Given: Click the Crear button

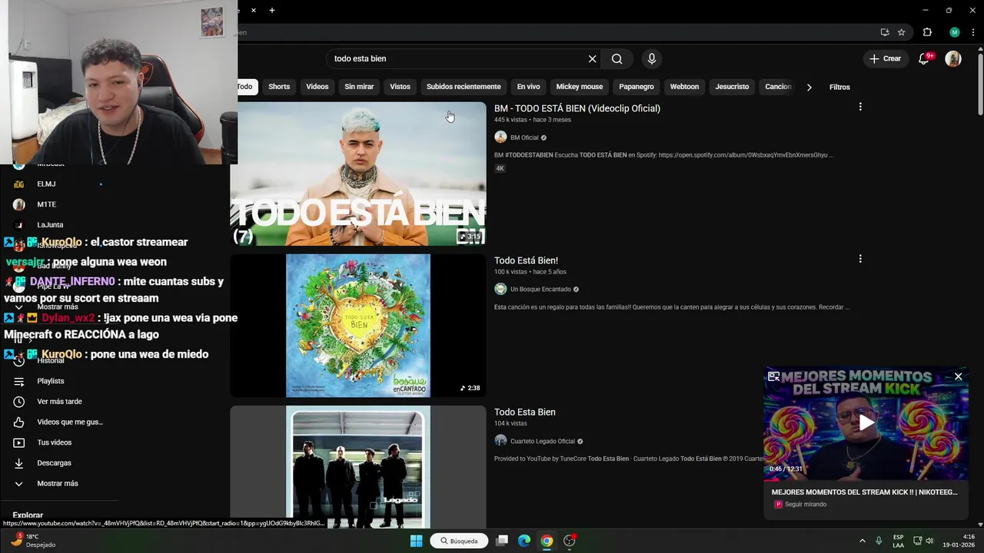Looking at the screenshot, I should [884, 58].
